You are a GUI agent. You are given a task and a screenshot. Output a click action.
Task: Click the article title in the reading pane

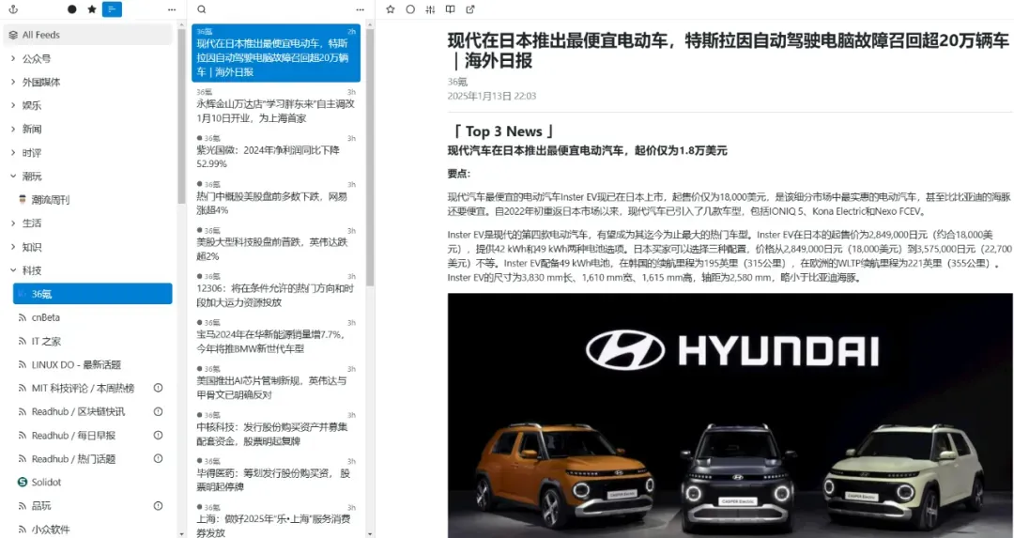pyautogui.click(x=728, y=51)
